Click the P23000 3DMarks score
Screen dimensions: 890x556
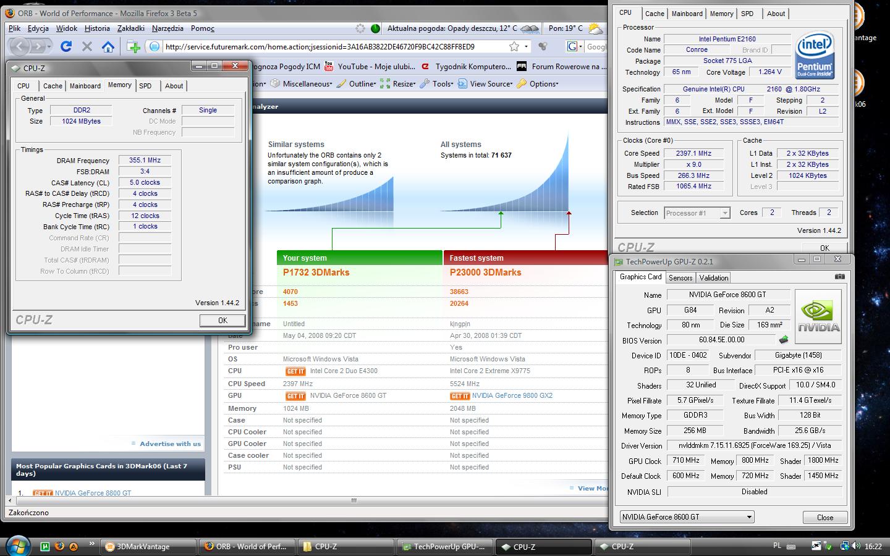(x=485, y=272)
